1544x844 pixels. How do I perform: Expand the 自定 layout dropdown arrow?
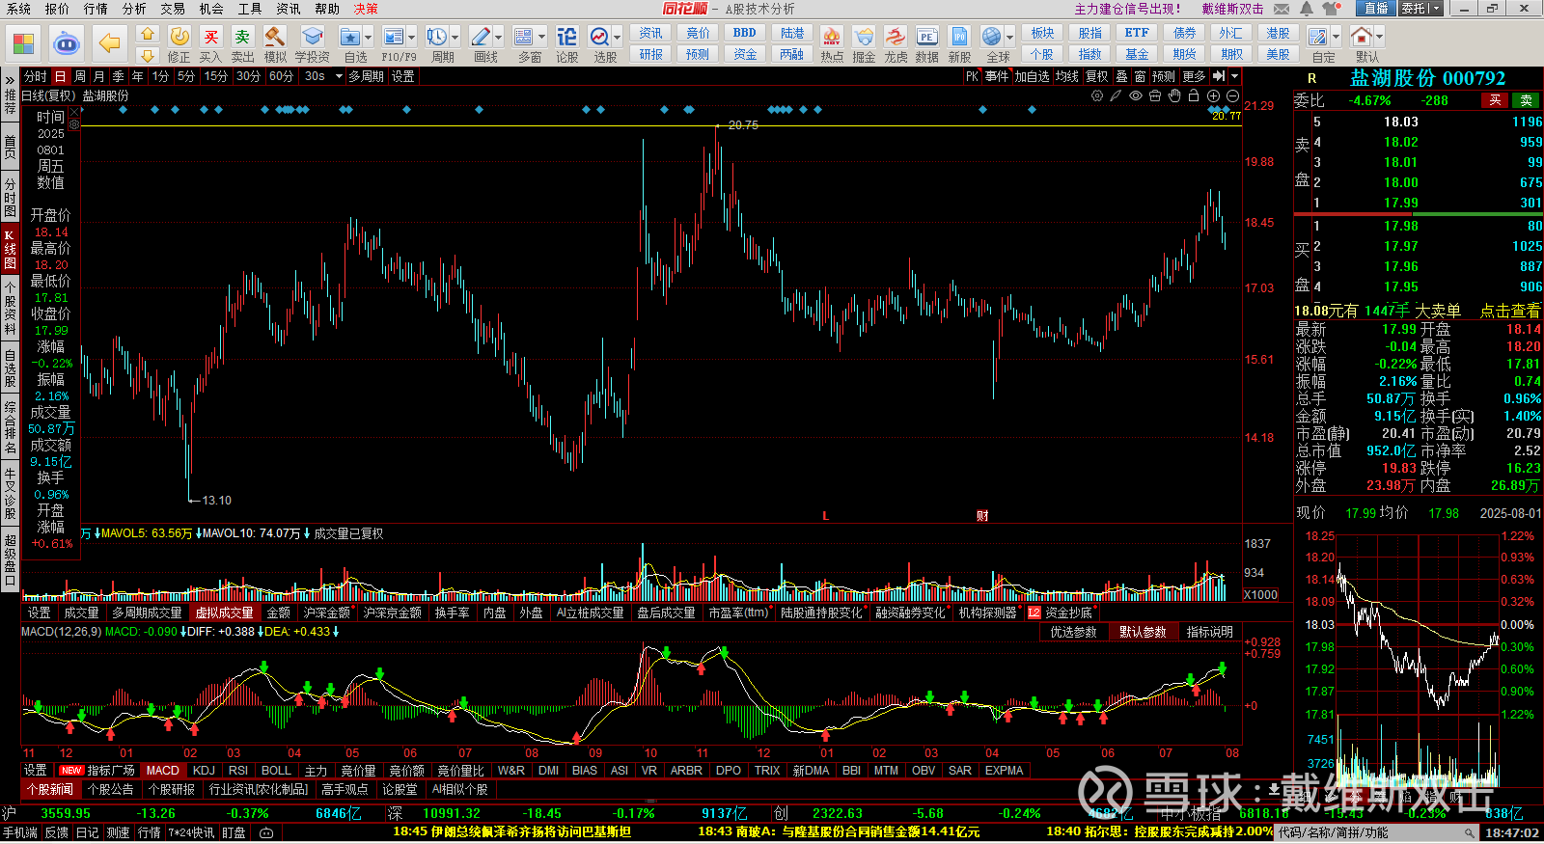1336,38
